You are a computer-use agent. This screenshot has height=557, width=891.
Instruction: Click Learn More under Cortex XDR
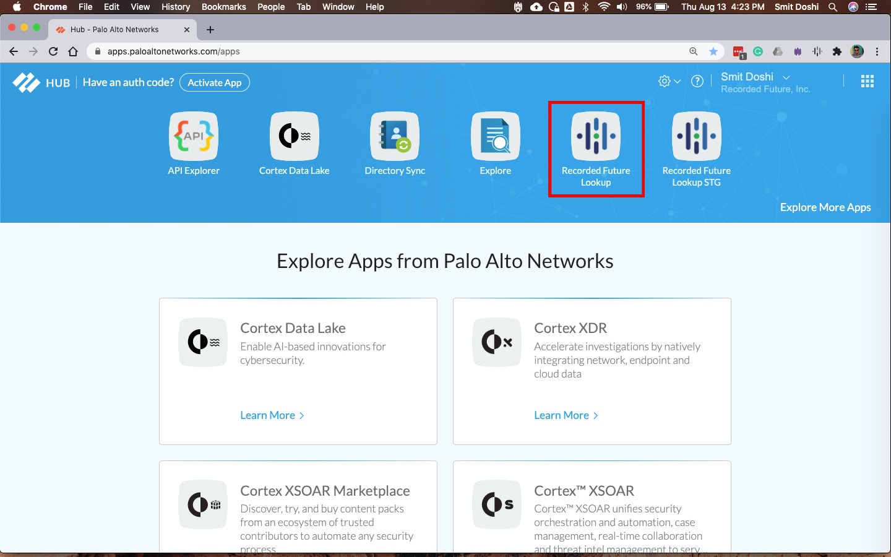tap(566, 415)
